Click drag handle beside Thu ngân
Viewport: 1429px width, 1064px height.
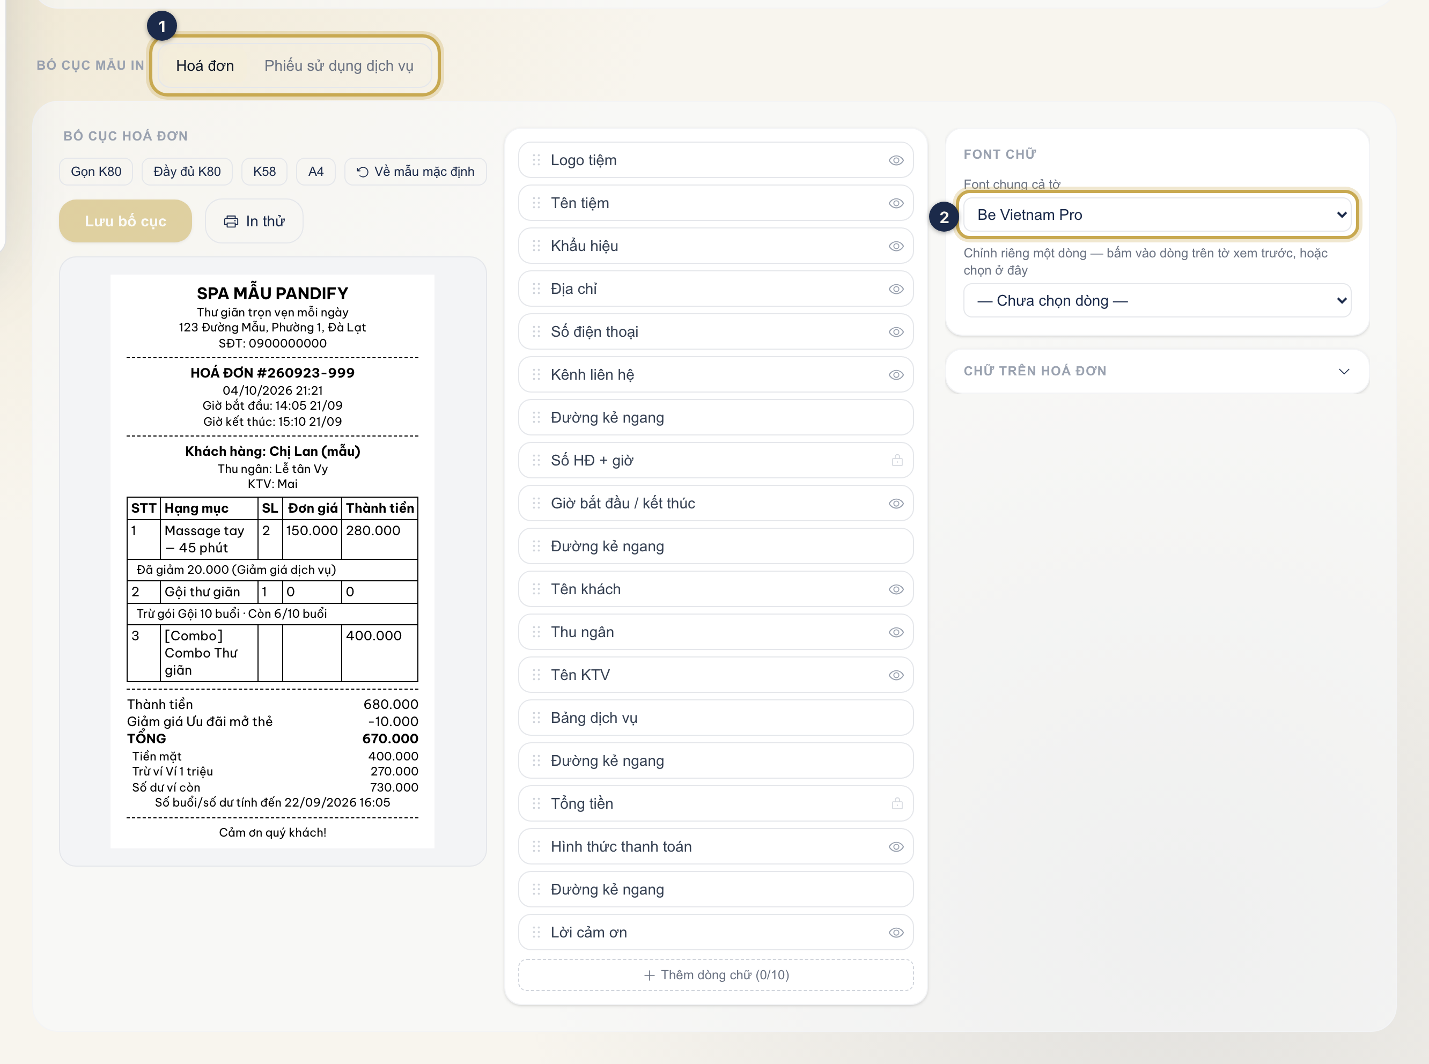tap(536, 632)
